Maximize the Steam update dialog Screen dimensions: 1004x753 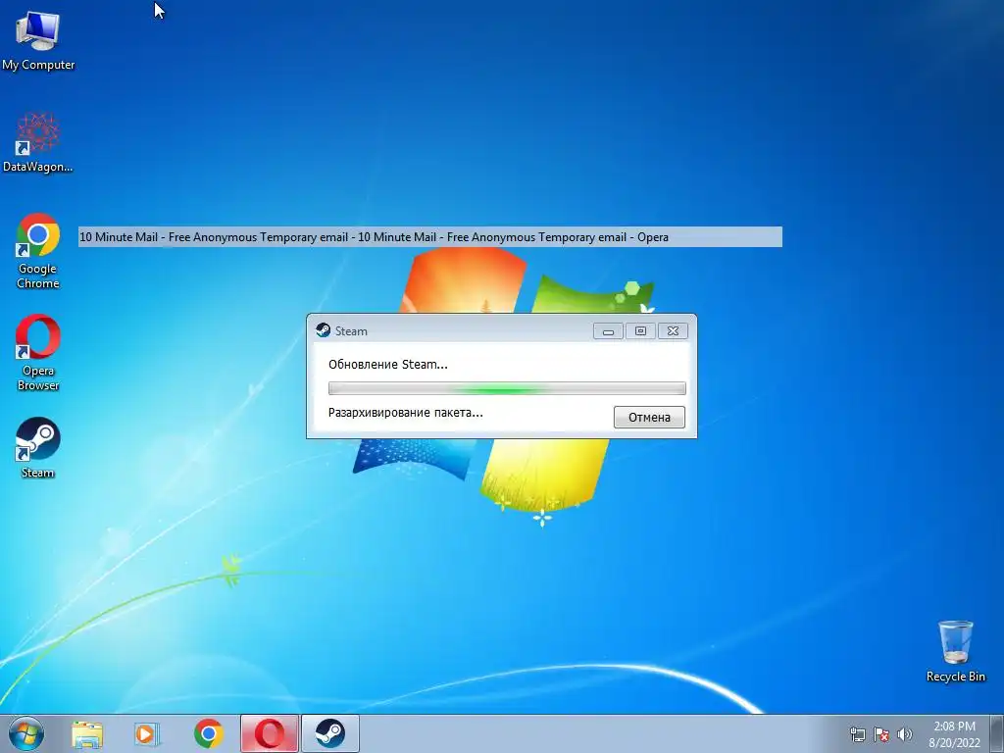(x=640, y=331)
